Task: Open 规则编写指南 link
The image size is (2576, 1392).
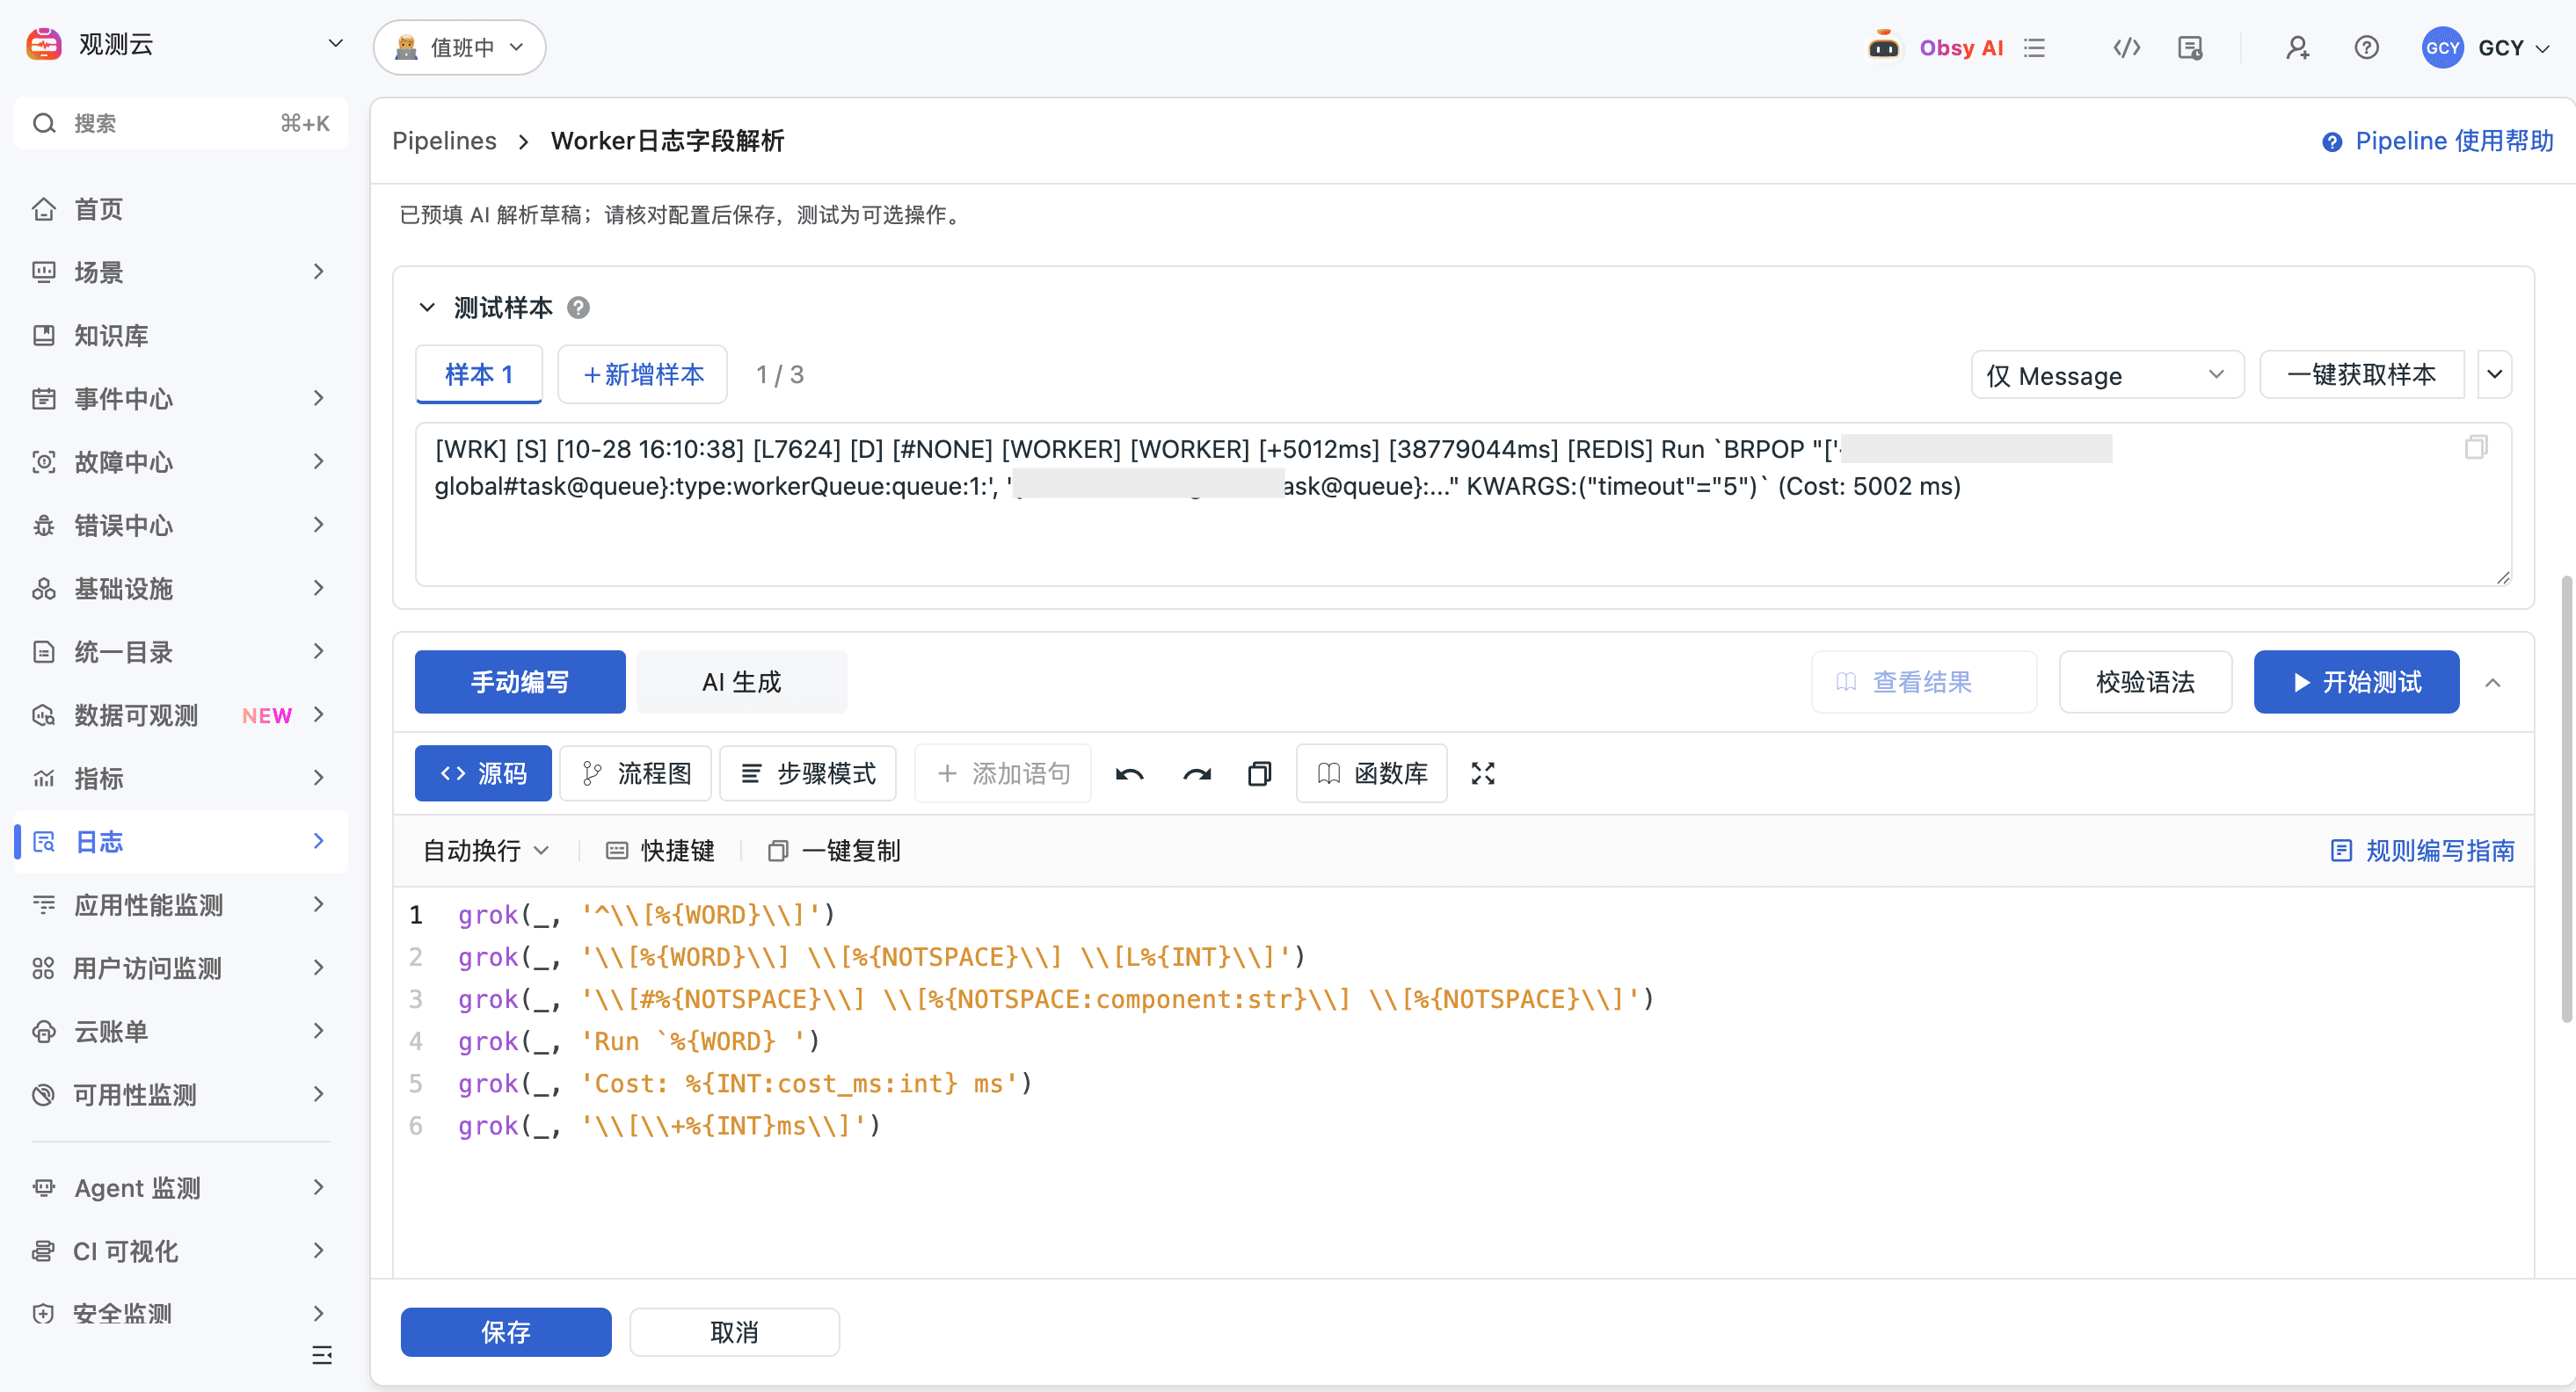Action: pyautogui.click(x=2422, y=851)
